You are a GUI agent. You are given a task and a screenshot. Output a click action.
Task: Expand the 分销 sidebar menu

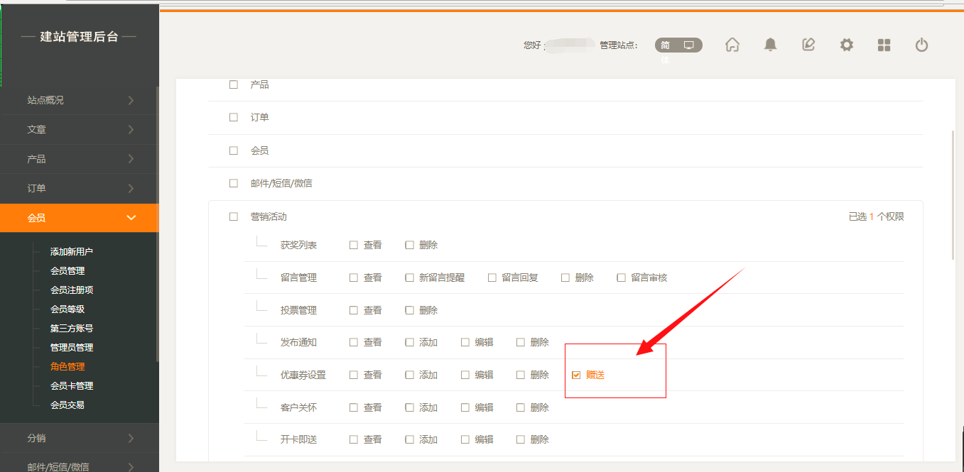click(80, 438)
